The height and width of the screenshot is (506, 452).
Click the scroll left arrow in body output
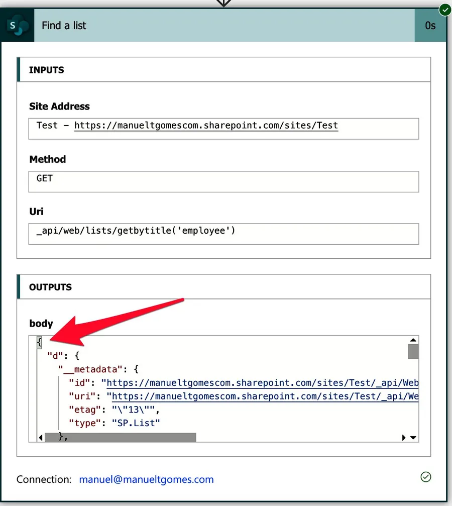[x=41, y=438]
